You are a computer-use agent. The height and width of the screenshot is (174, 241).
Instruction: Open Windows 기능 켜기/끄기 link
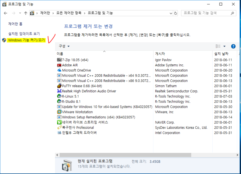pos(27,40)
